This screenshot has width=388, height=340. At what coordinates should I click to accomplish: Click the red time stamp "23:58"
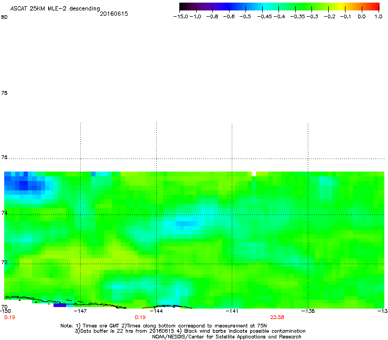(x=277, y=318)
